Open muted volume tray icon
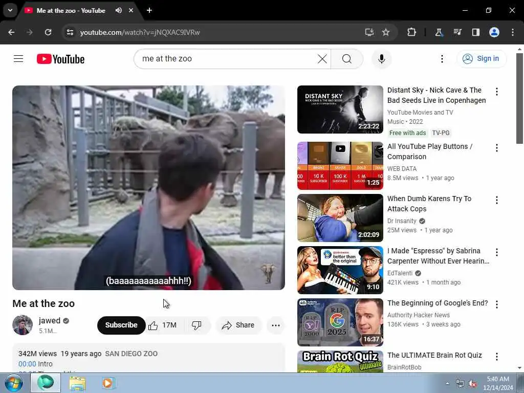Image resolution: width=524 pixels, height=393 pixels. 472,384
